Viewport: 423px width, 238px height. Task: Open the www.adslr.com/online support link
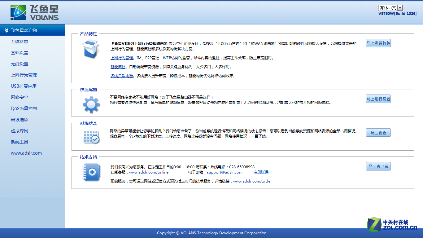coord(149,172)
